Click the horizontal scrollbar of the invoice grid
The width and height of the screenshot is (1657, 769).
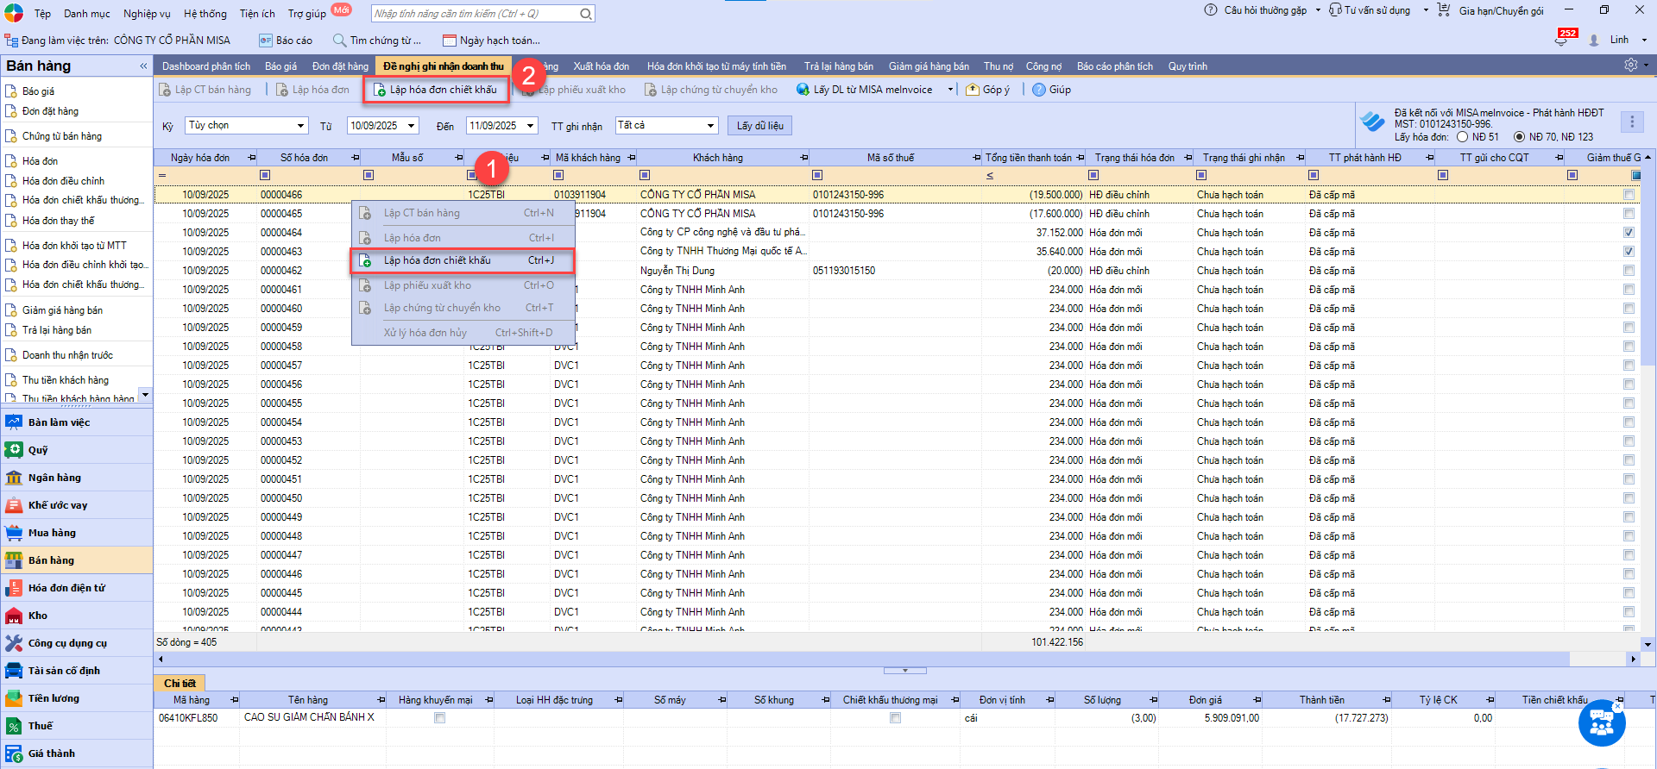(863, 659)
